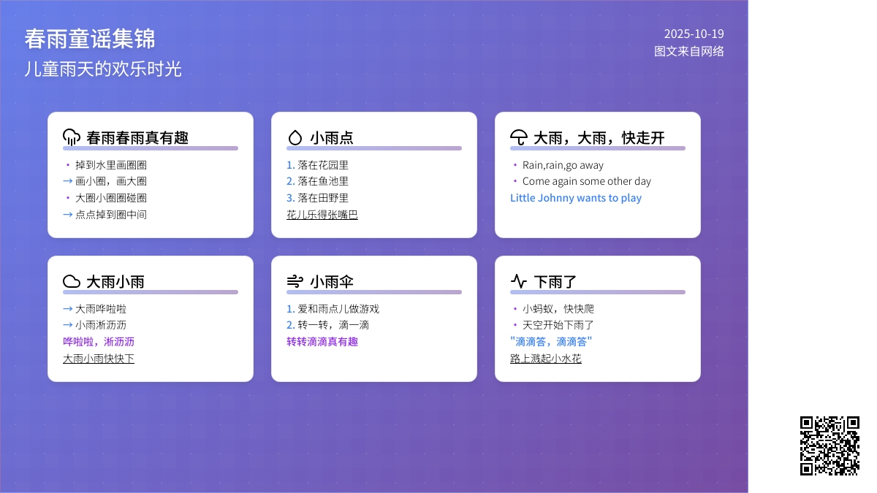Screen dimensions: 877x493
Task: Click the 图文来自网络 source note
Action: coord(689,51)
